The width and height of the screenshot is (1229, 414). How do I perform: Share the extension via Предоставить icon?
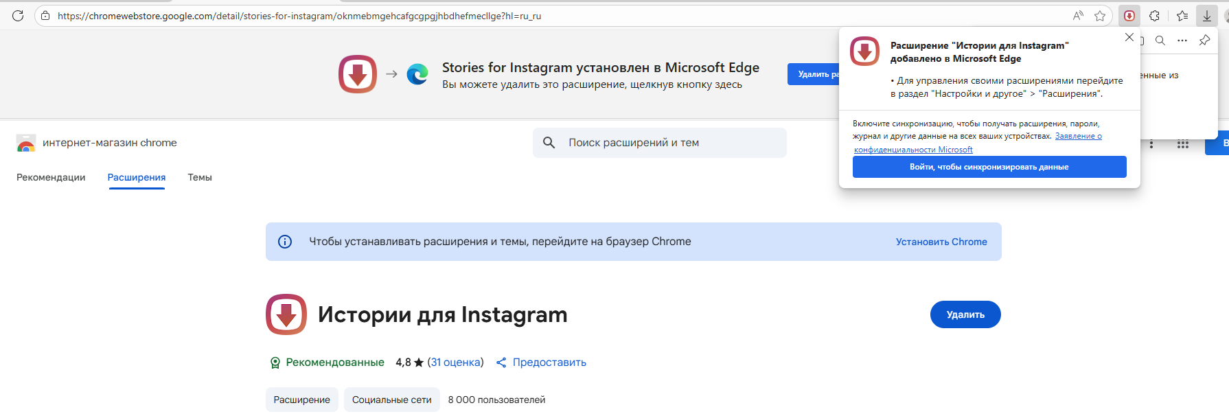pyautogui.click(x=501, y=362)
